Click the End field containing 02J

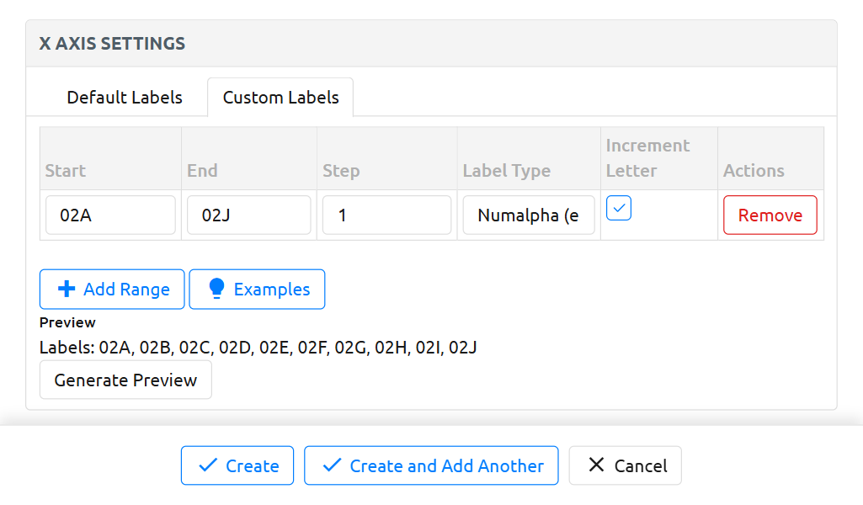(248, 215)
